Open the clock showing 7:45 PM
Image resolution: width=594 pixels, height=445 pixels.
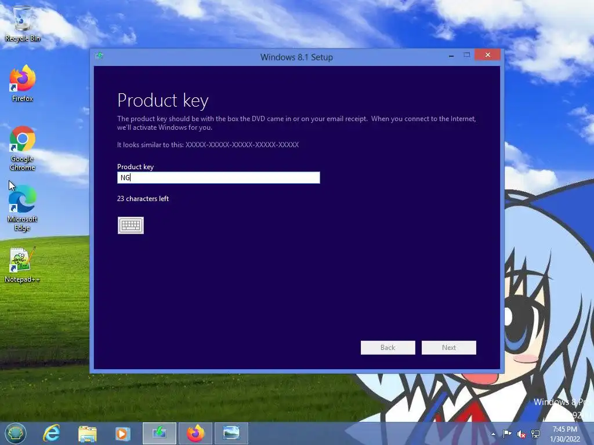(565, 434)
